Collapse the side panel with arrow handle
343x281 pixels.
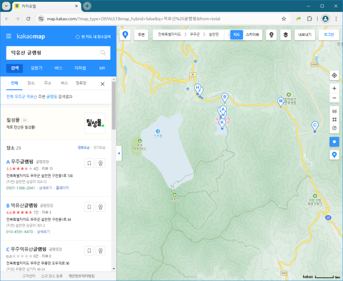(x=119, y=153)
